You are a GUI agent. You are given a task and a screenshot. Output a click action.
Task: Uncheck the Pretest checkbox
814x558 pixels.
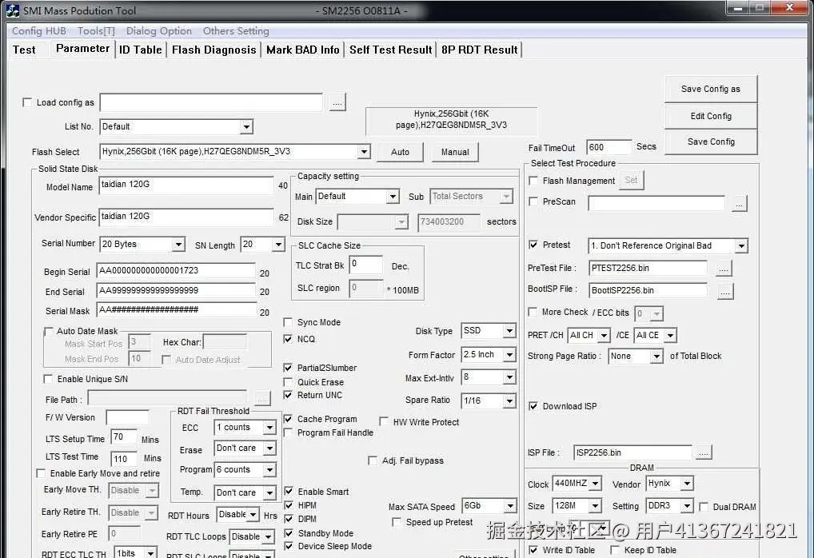click(533, 245)
